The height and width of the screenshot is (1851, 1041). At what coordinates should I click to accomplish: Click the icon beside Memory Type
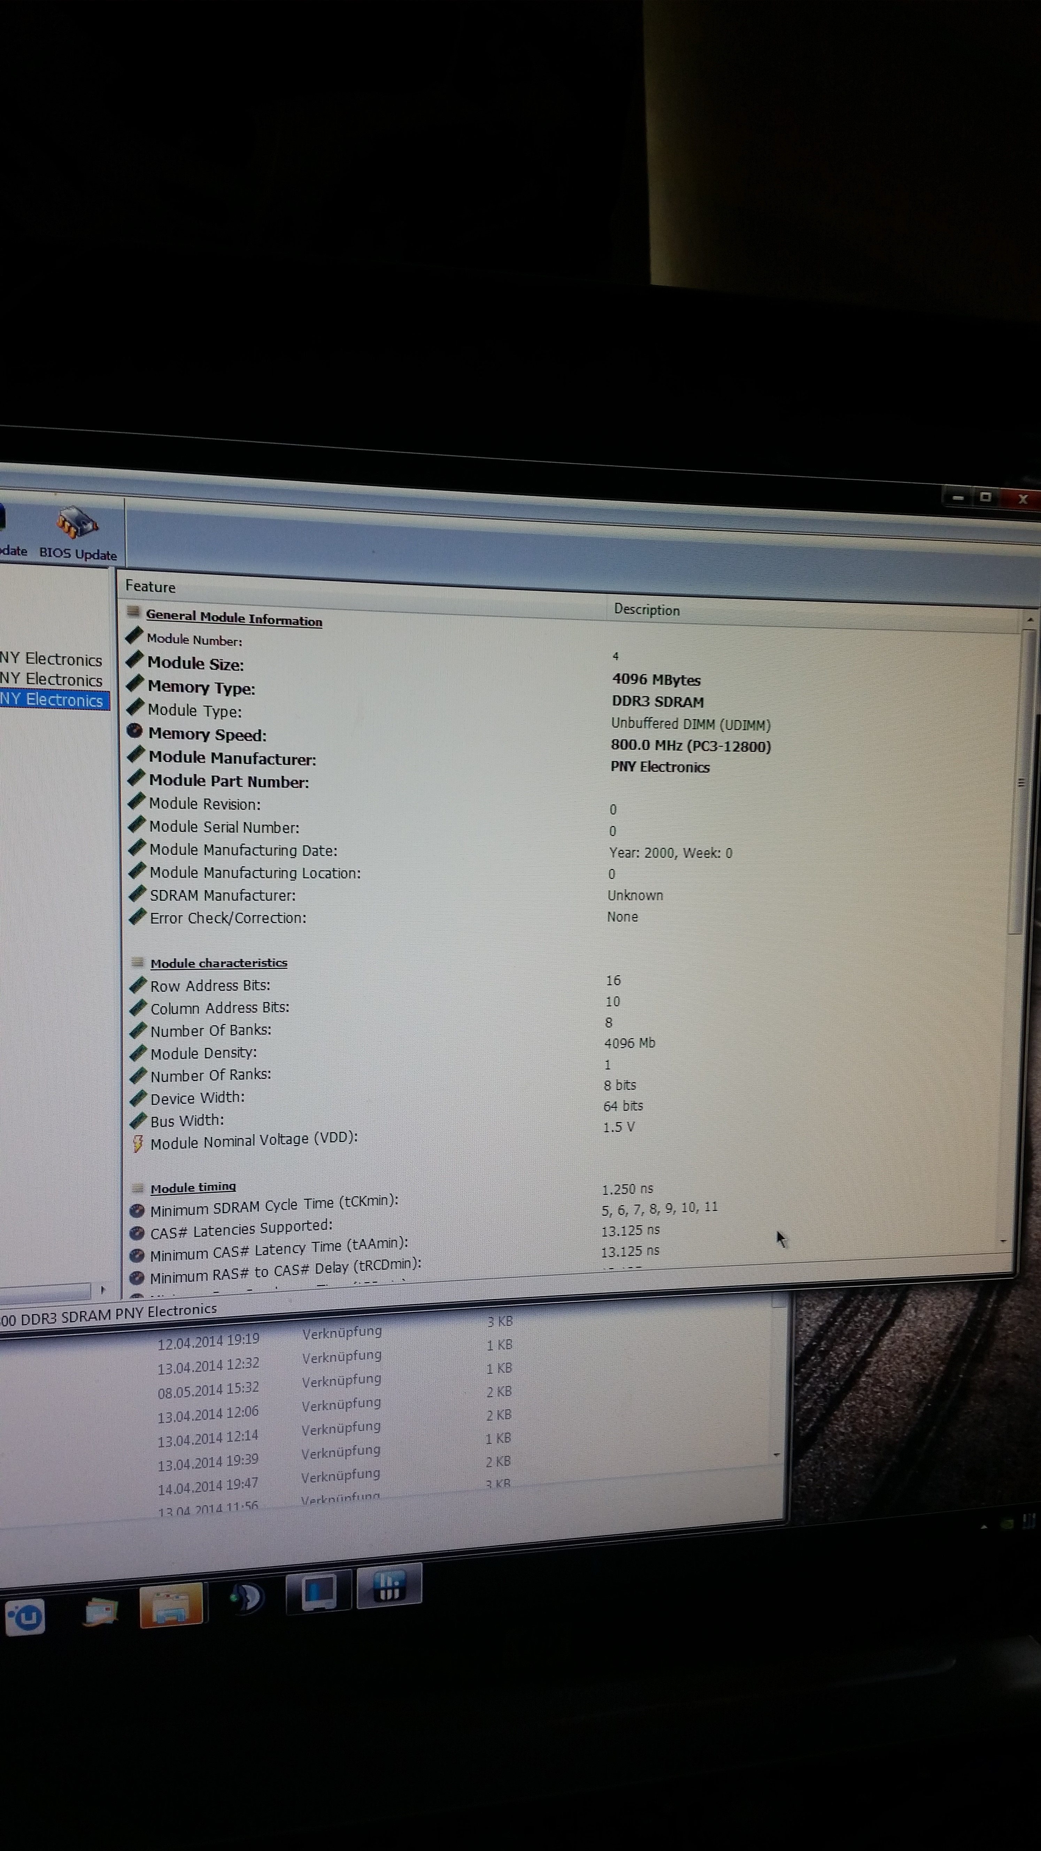[x=135, y=684]
